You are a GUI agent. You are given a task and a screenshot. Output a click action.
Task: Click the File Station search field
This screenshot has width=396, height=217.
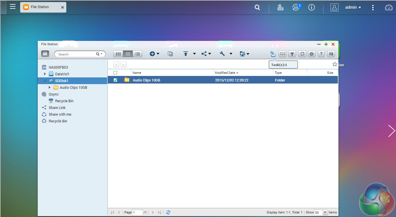coord(76,54)
